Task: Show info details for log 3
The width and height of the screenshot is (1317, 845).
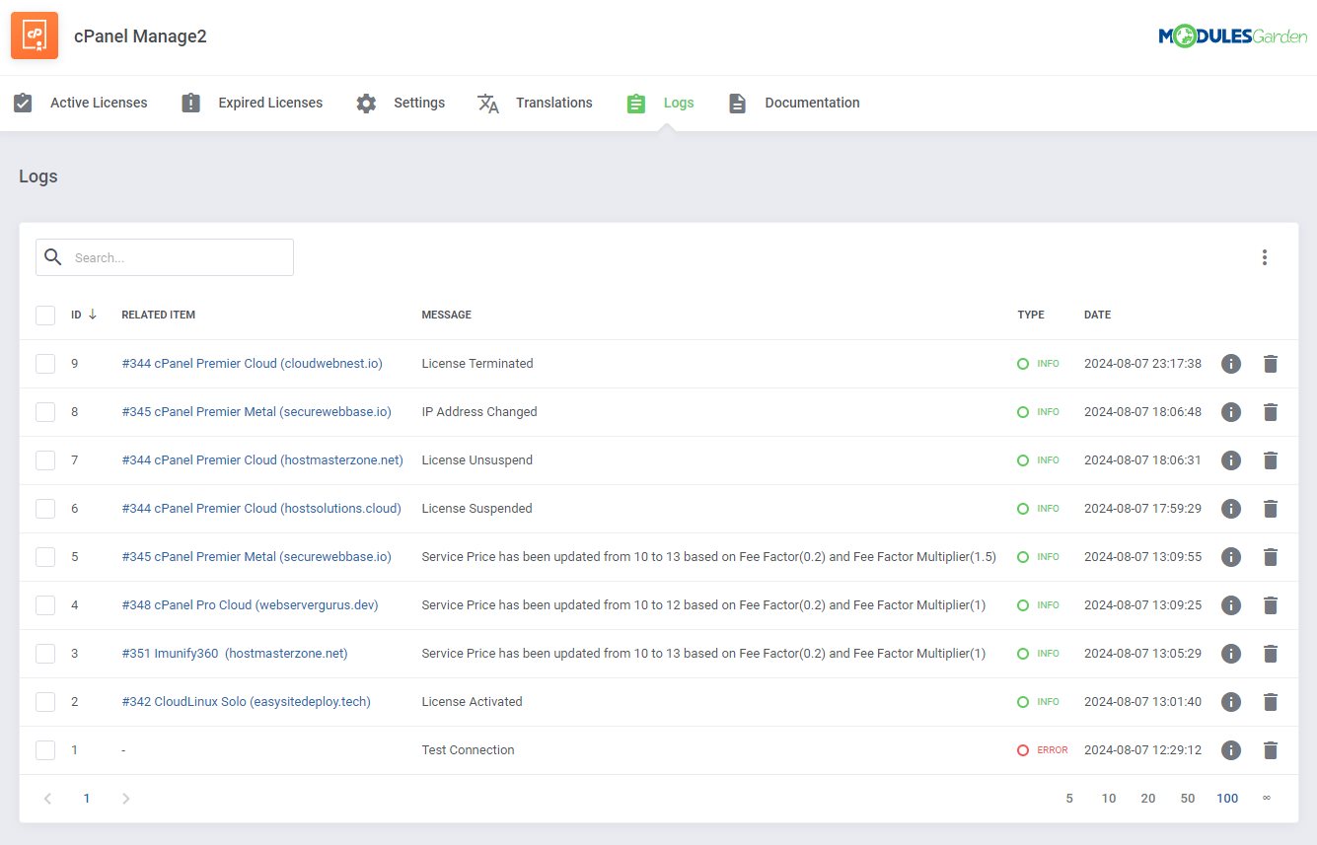Action: [1231, 654]
